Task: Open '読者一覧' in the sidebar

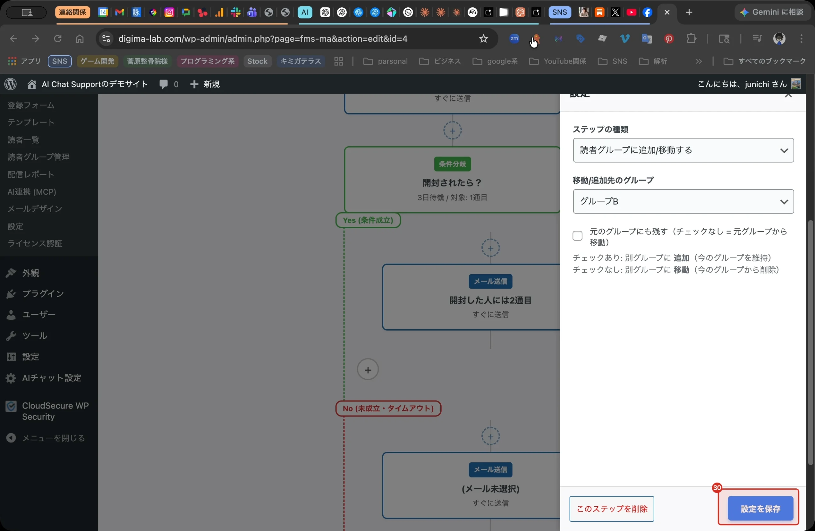Action: pos(24,140)
